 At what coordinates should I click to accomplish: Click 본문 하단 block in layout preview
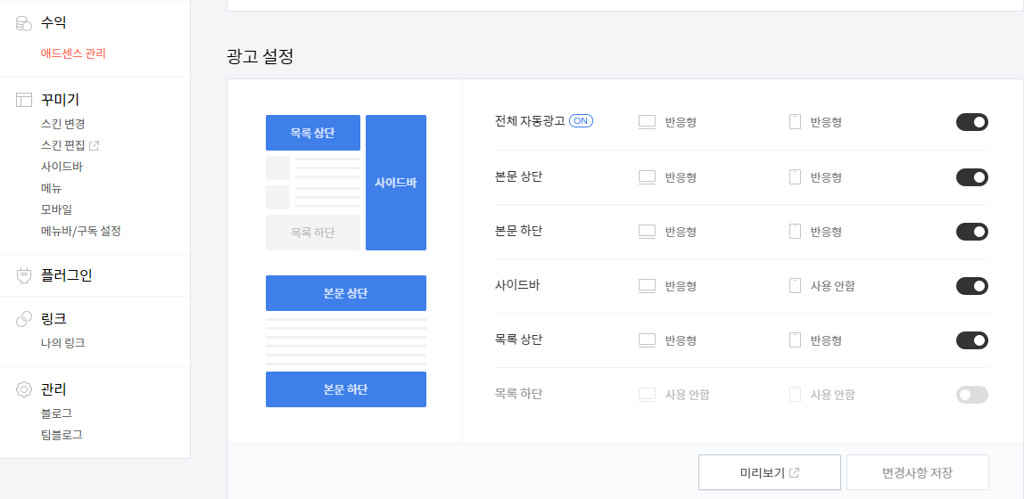(x=345, y=389)
